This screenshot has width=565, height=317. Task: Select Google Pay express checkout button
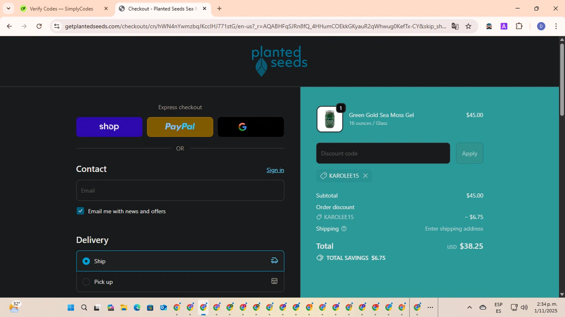point(251,127)
